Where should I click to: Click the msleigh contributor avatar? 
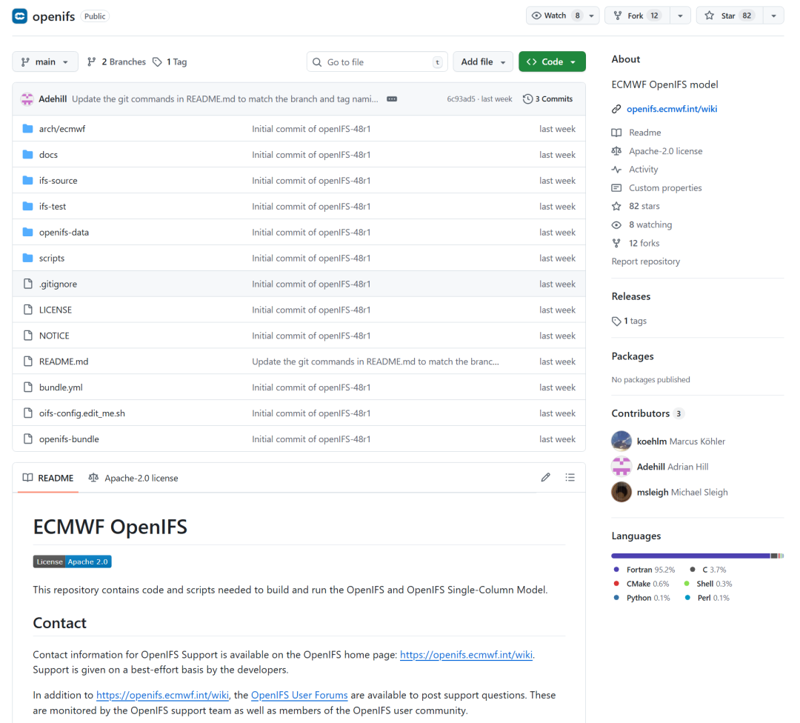tap(621, 493)
